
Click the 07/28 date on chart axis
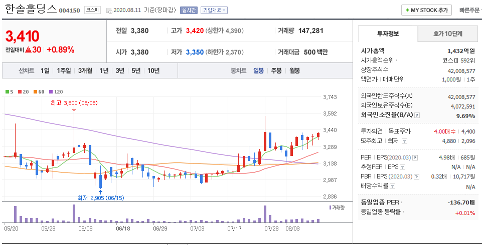(272, 229)
